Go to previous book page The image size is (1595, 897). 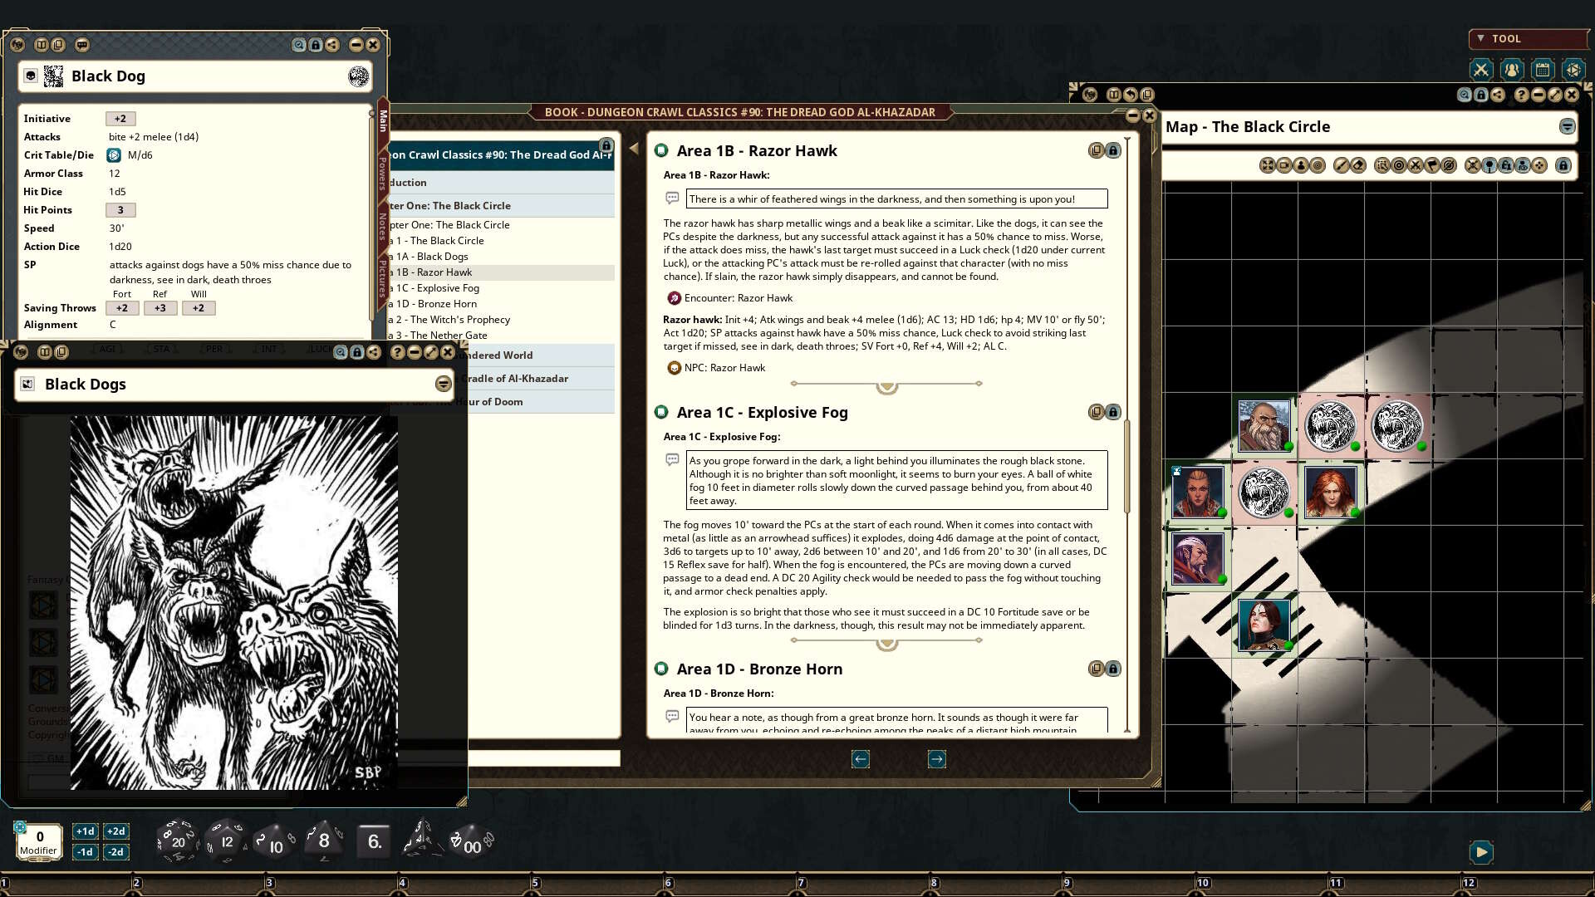tap(861, 758)
